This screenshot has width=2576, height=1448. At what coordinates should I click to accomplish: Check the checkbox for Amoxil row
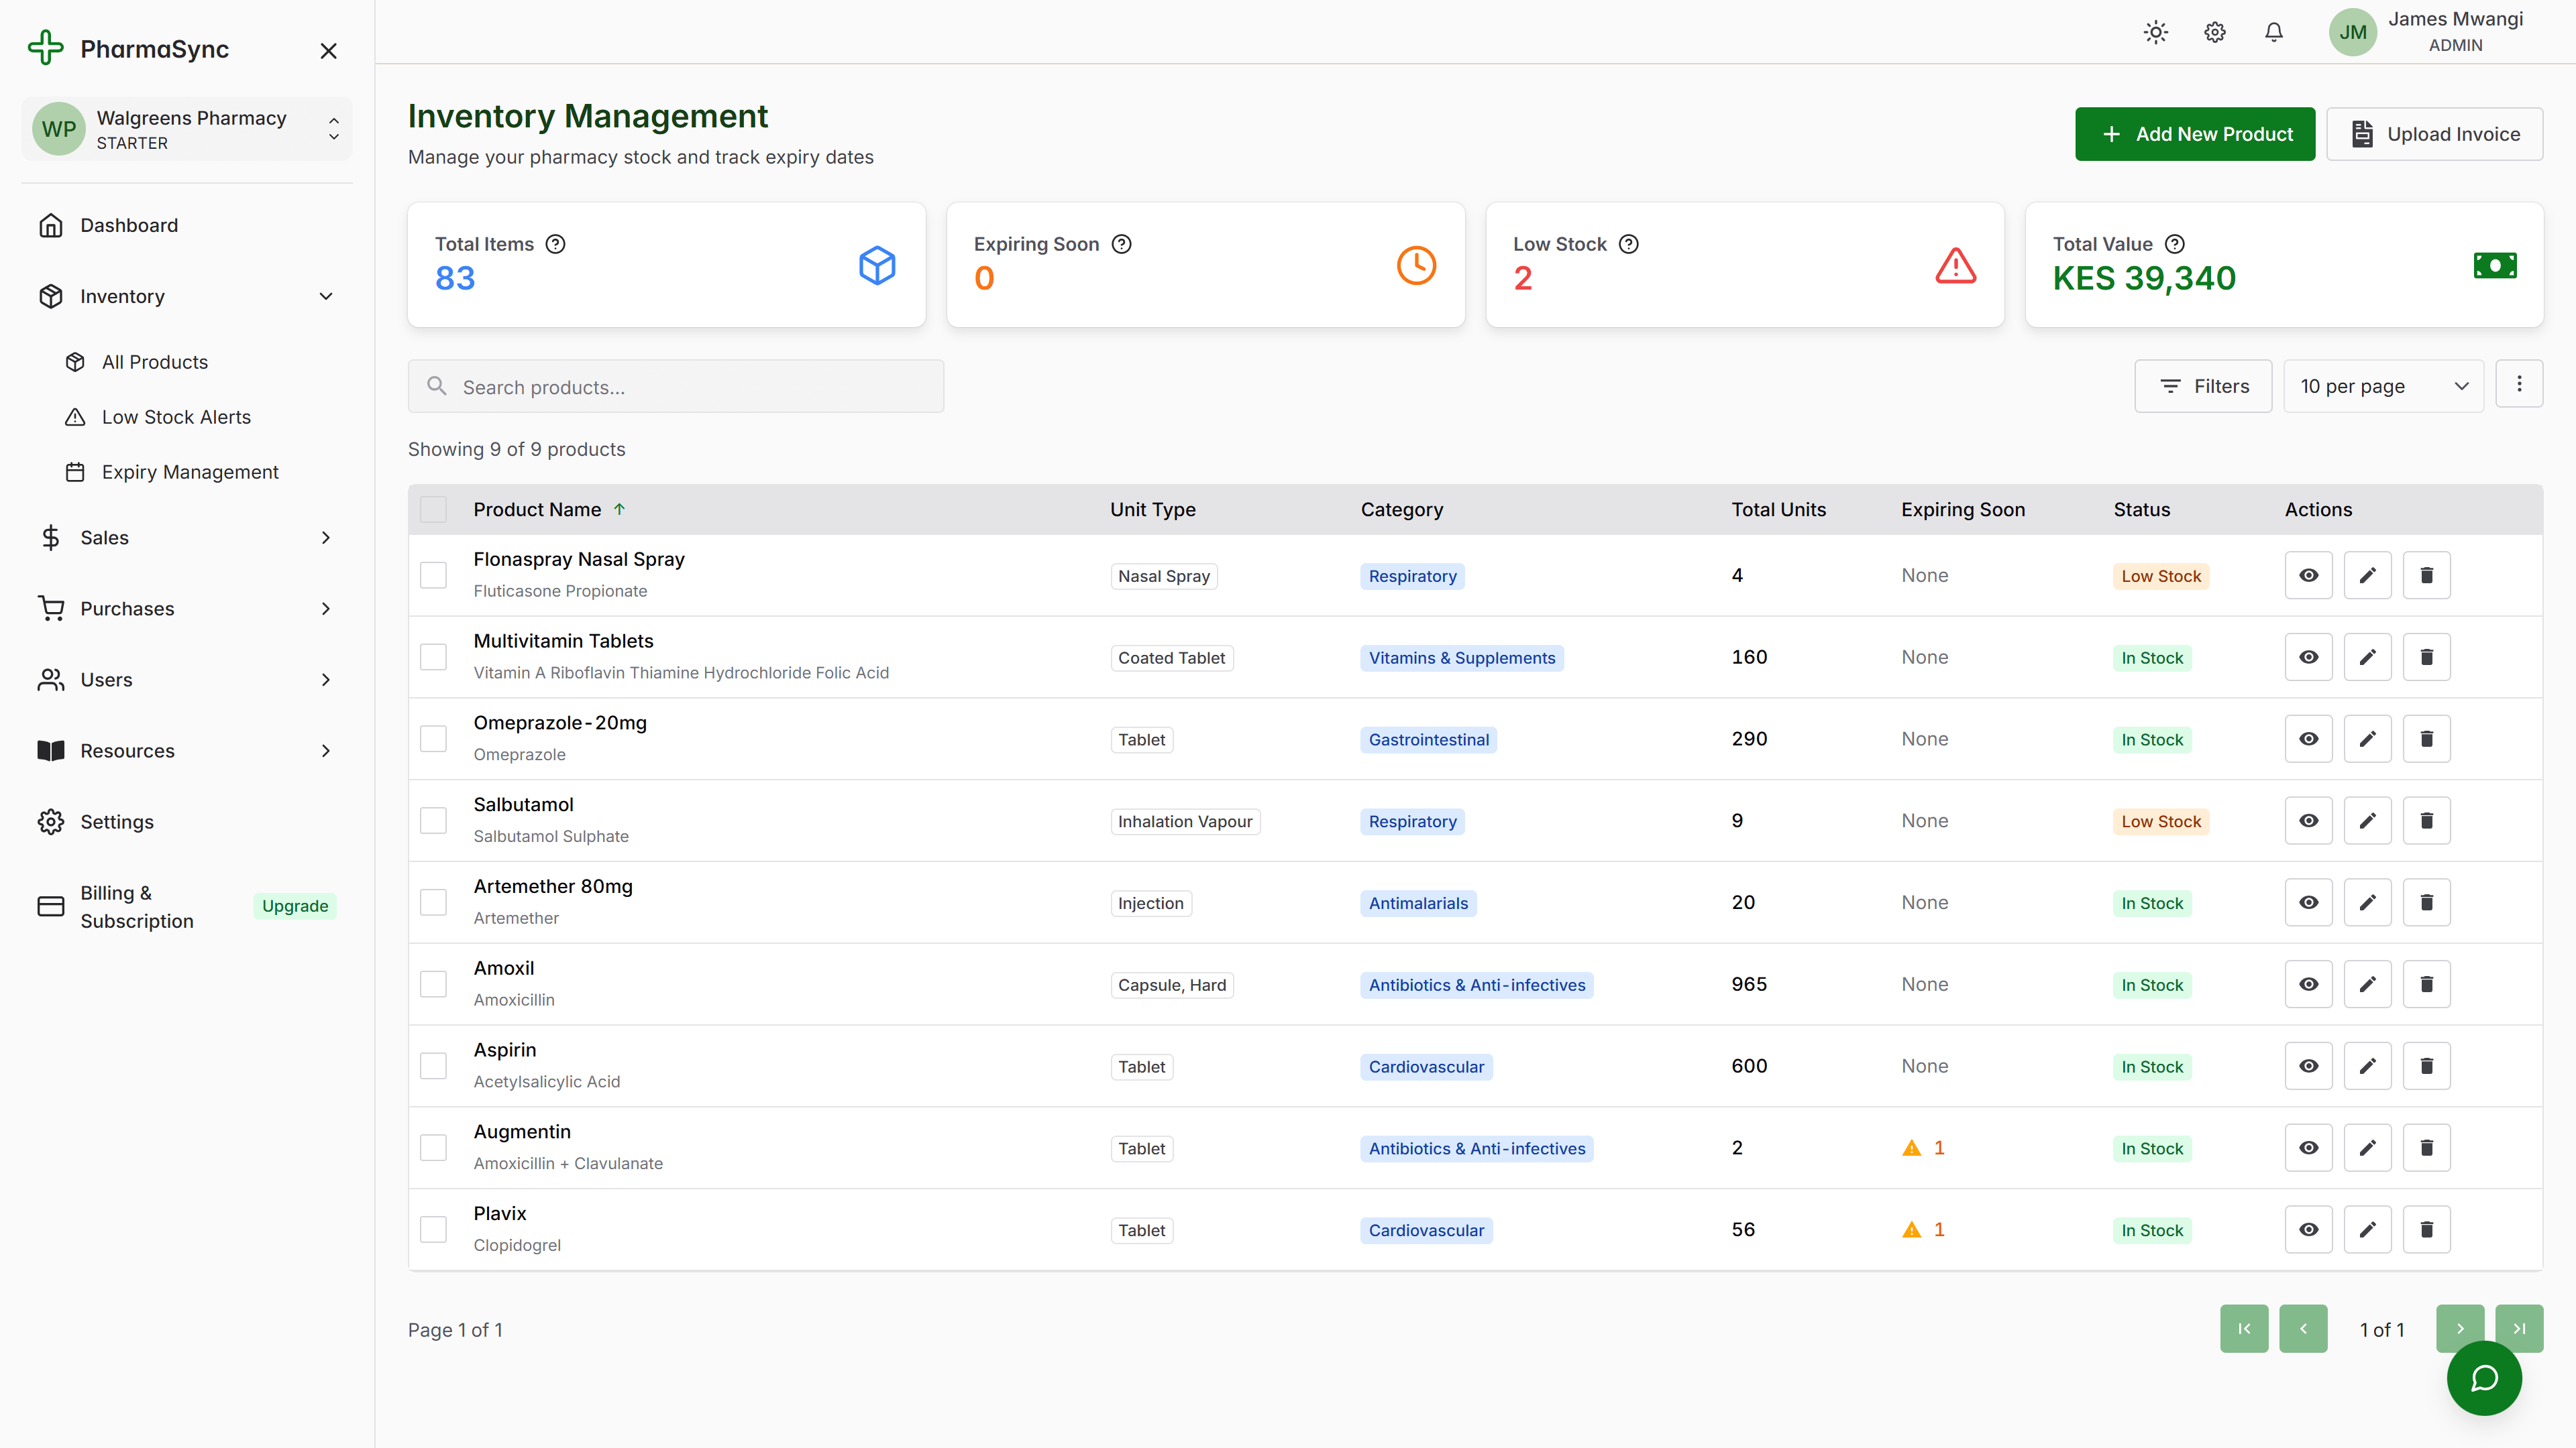[433, 983]
